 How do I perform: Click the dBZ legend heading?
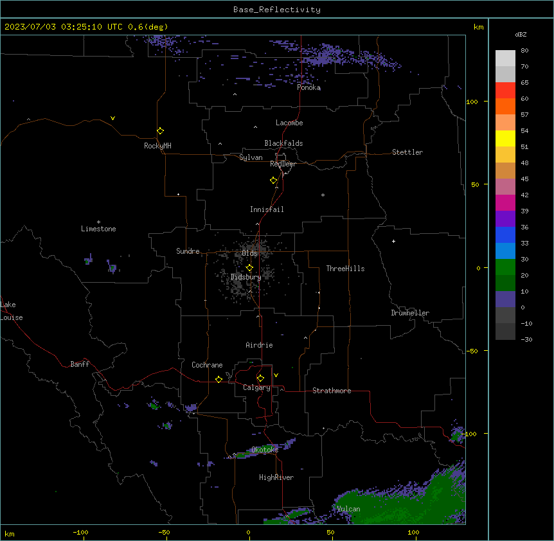click(521, 35)
